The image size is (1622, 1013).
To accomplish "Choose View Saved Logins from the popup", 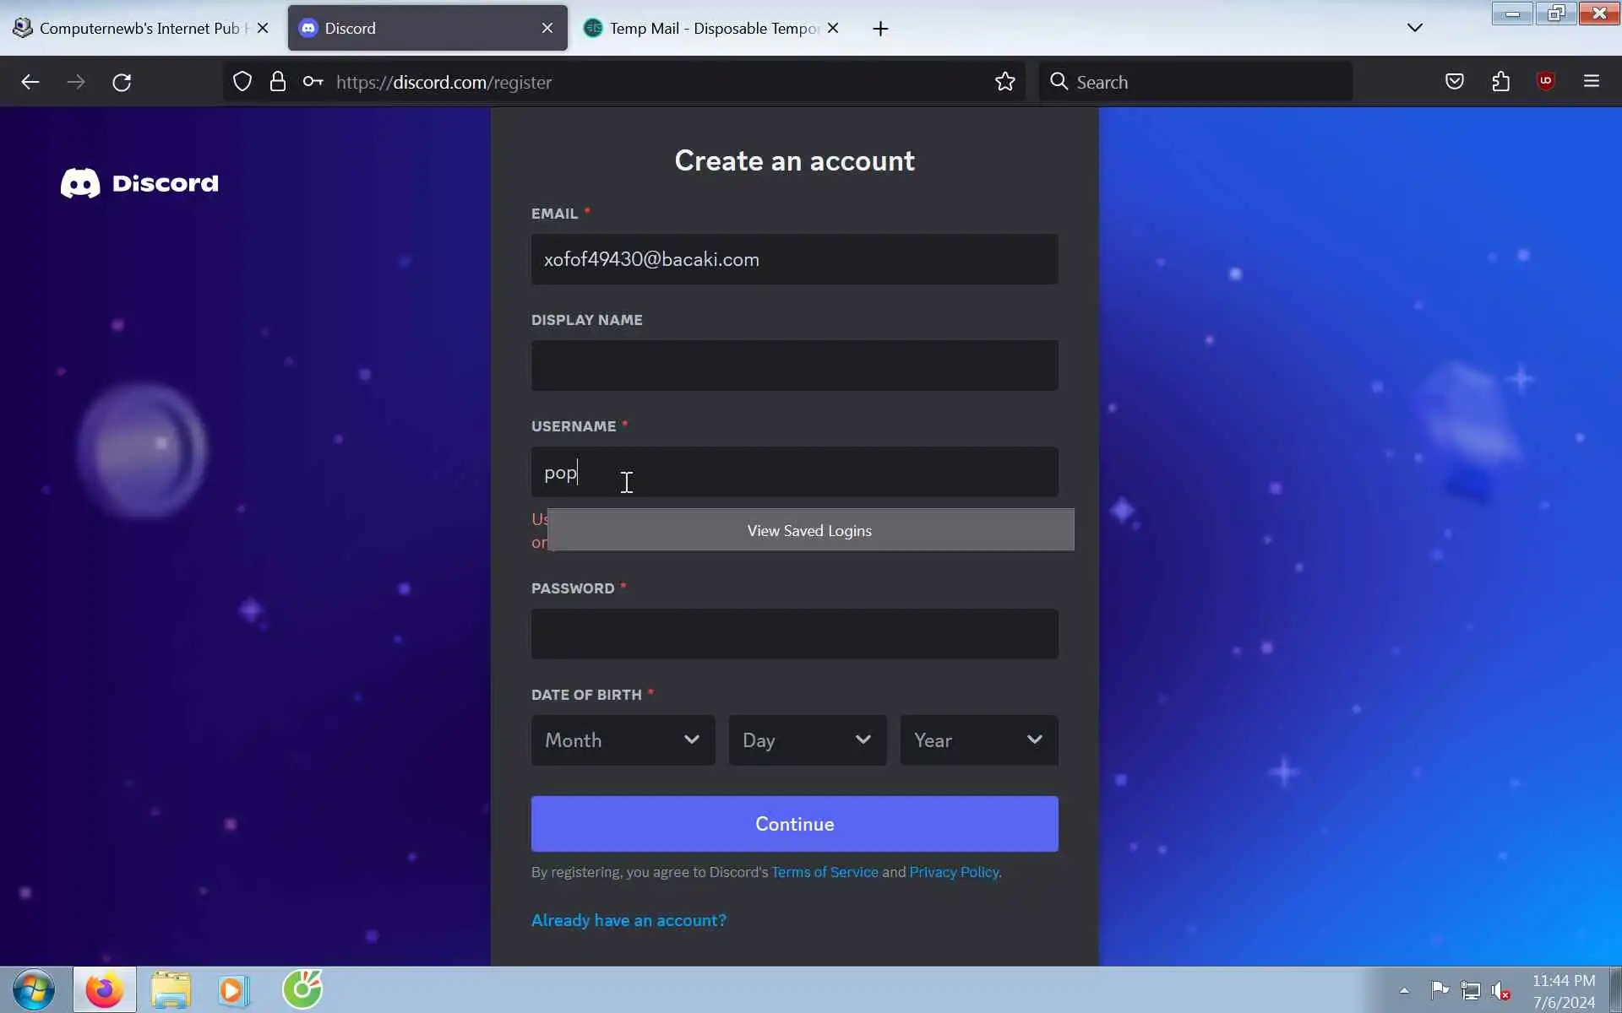I will [809, 530].
